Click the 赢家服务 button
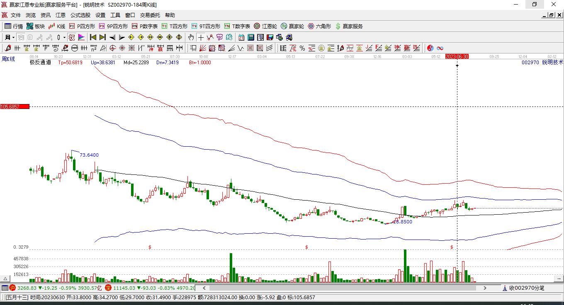Screen dimensions: 564x305 349,26
